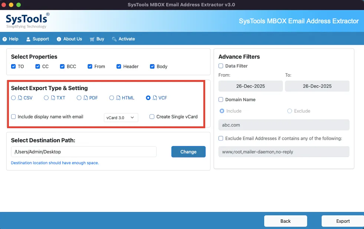Uncheck the From property checkbox

click(x=90, y=67)
